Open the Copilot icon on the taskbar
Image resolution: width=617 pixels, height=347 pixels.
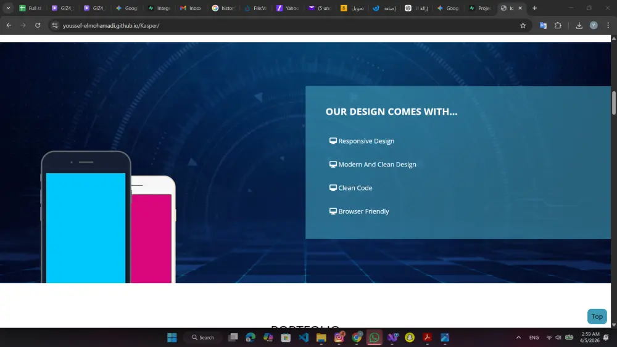pos(268,338)
